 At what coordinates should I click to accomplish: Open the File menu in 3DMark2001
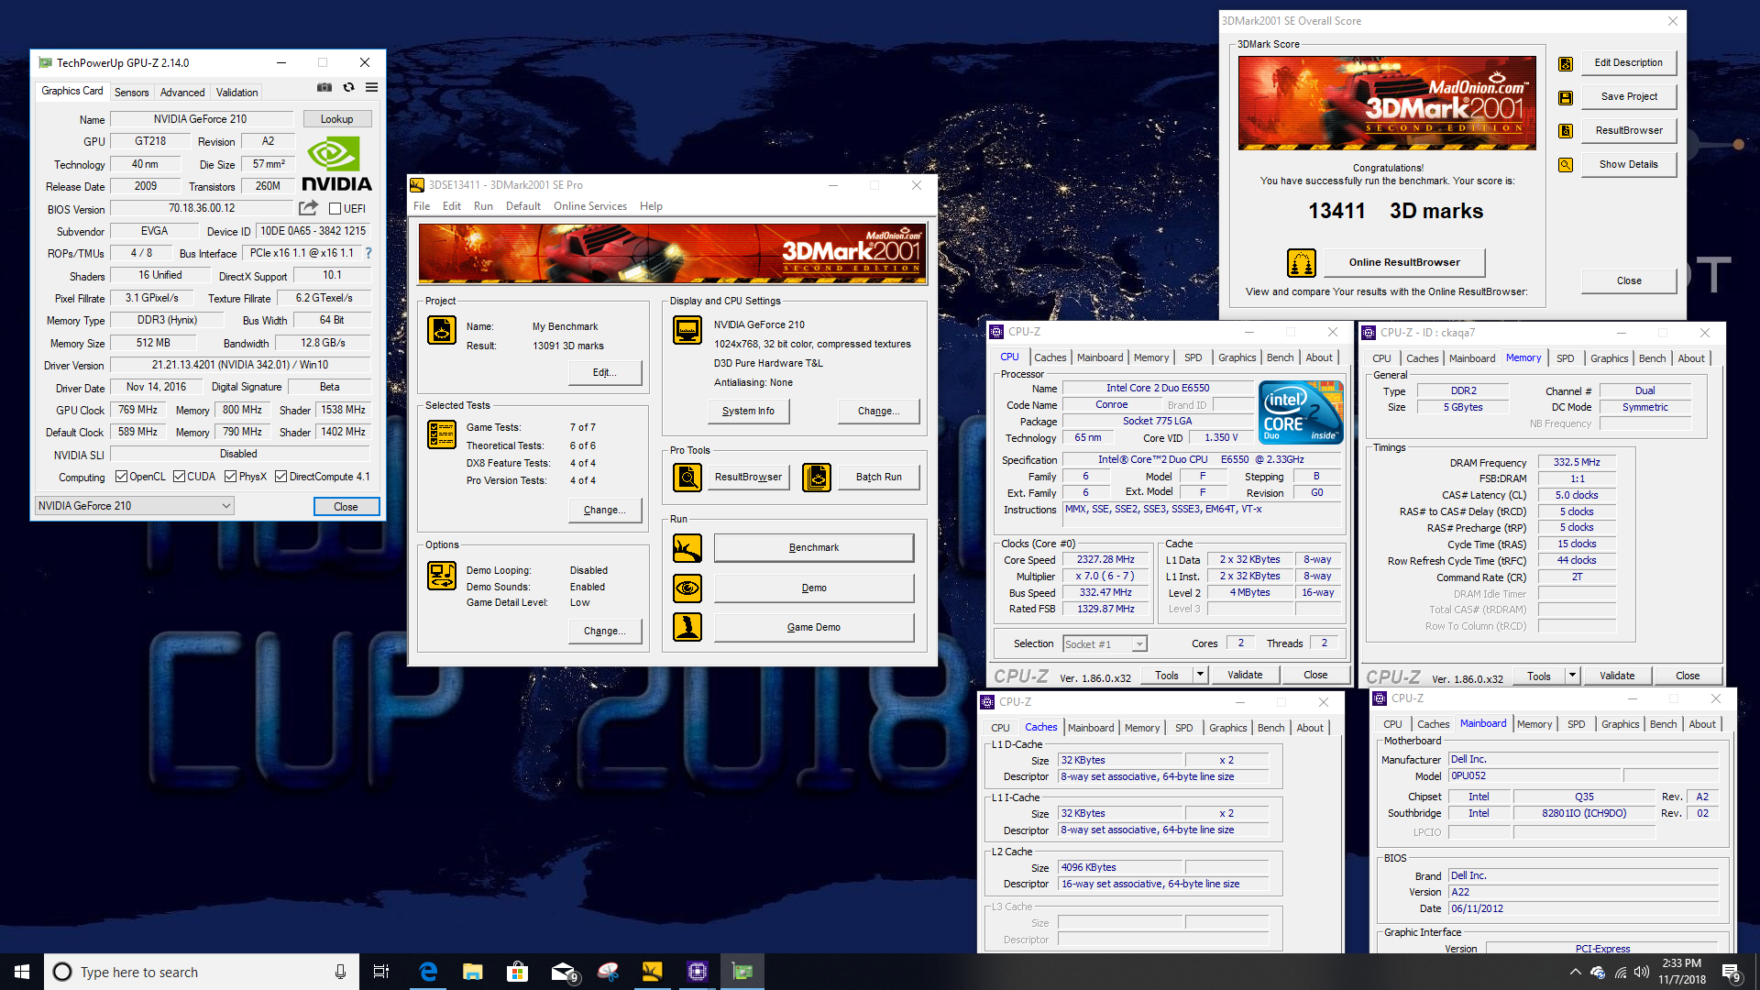[422, 206]
